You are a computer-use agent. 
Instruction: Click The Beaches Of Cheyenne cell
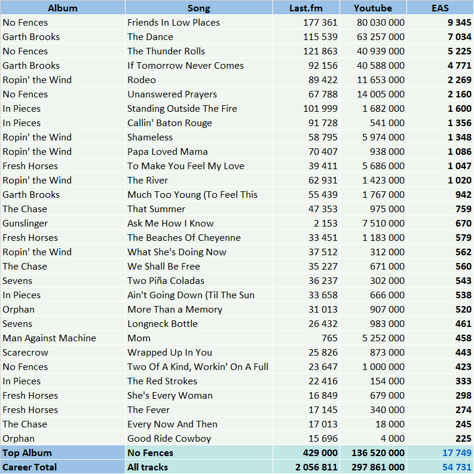pyautogui.click(x=199, y=238)
